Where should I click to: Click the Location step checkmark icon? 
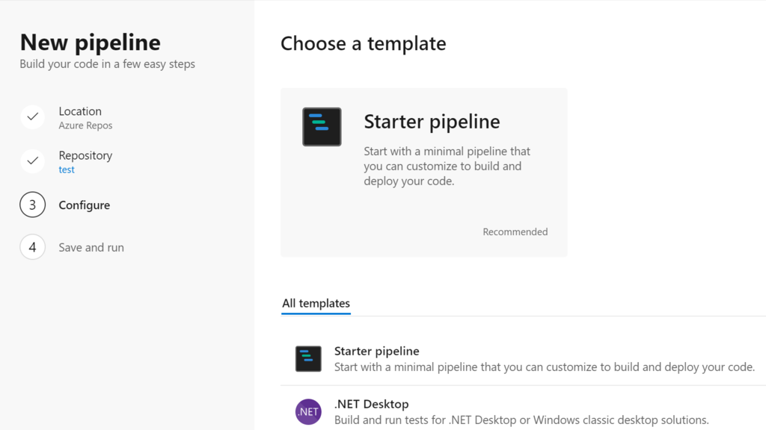(x=32, y=116)
